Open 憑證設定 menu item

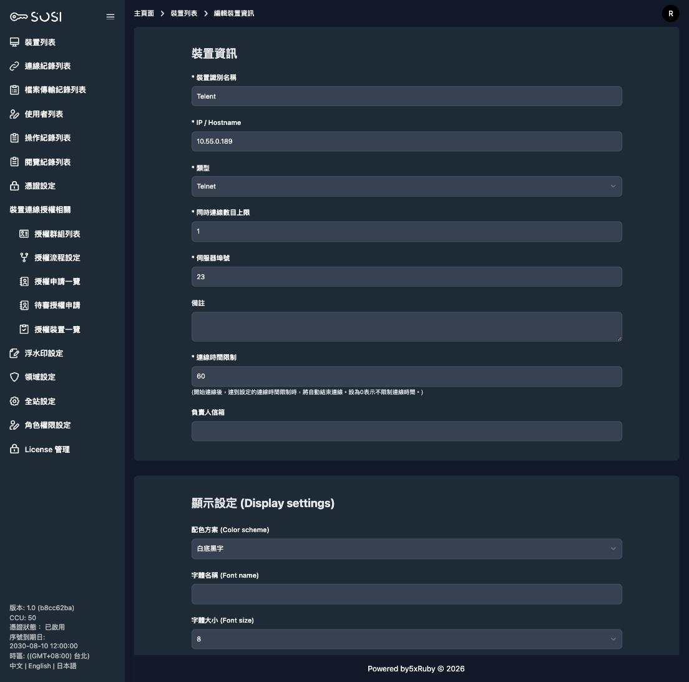[x=40, y=186]
